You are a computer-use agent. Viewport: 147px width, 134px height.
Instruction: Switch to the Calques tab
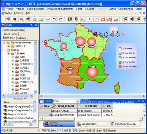click(x=22, y=38)
